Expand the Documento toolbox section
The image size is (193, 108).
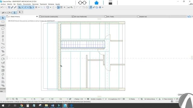3,89
